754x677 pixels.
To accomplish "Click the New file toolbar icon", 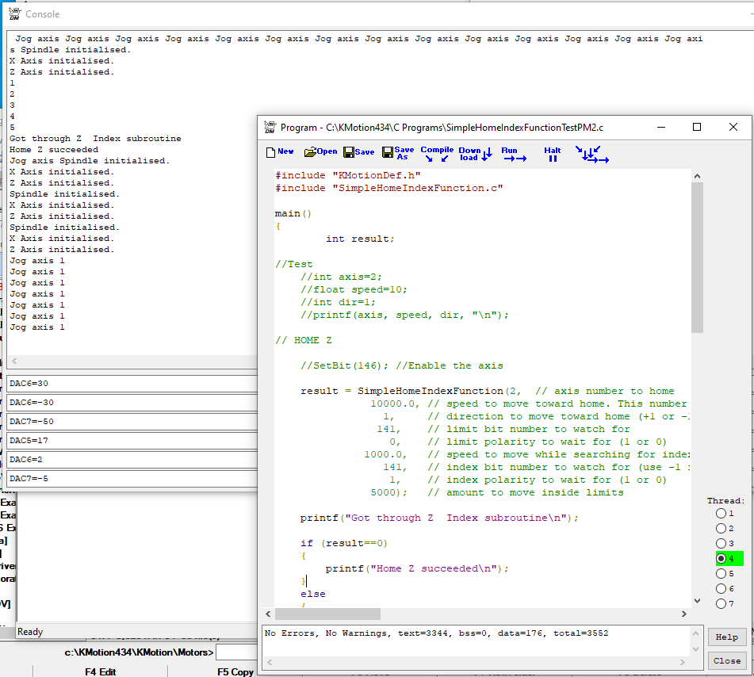I will (x=279, y=152).
